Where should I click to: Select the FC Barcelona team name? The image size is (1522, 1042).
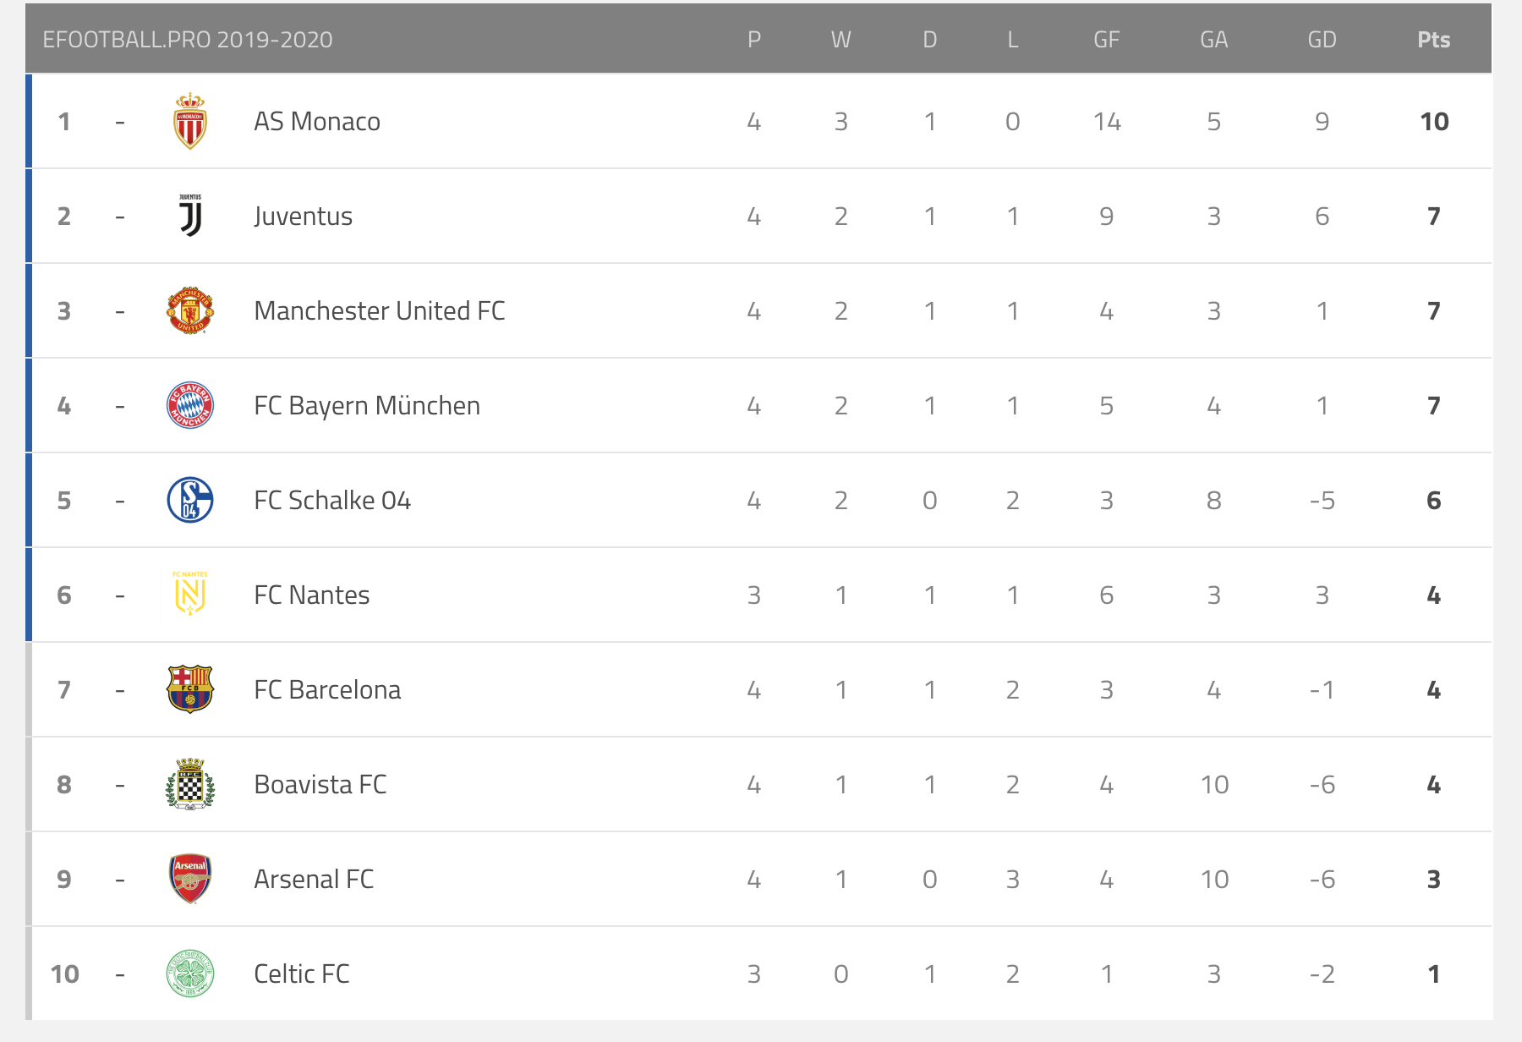point(327,690)
